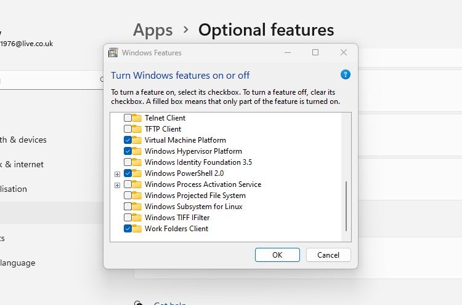Click the features list vertical scrollbar thumb

(x=346, y=206)
